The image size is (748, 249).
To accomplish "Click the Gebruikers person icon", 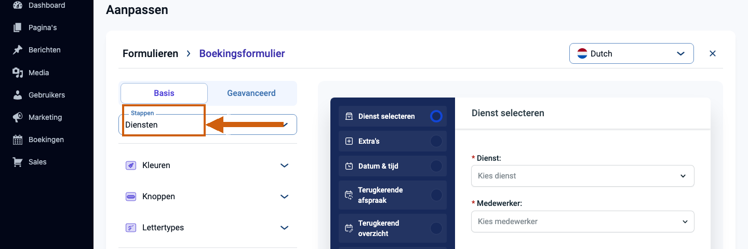I will coord(18,95).
